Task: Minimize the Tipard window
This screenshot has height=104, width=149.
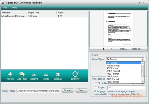Action: (140, 3)
